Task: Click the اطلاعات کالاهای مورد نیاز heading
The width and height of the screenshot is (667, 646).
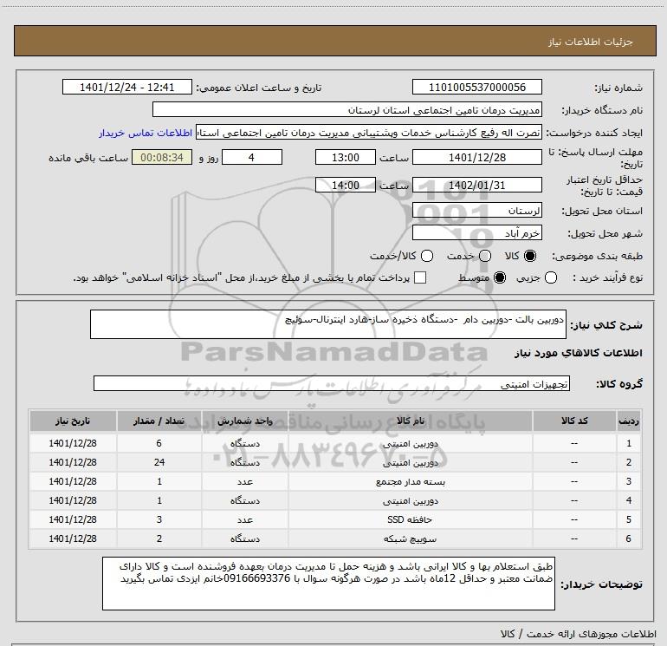Action: click(578, 353)
